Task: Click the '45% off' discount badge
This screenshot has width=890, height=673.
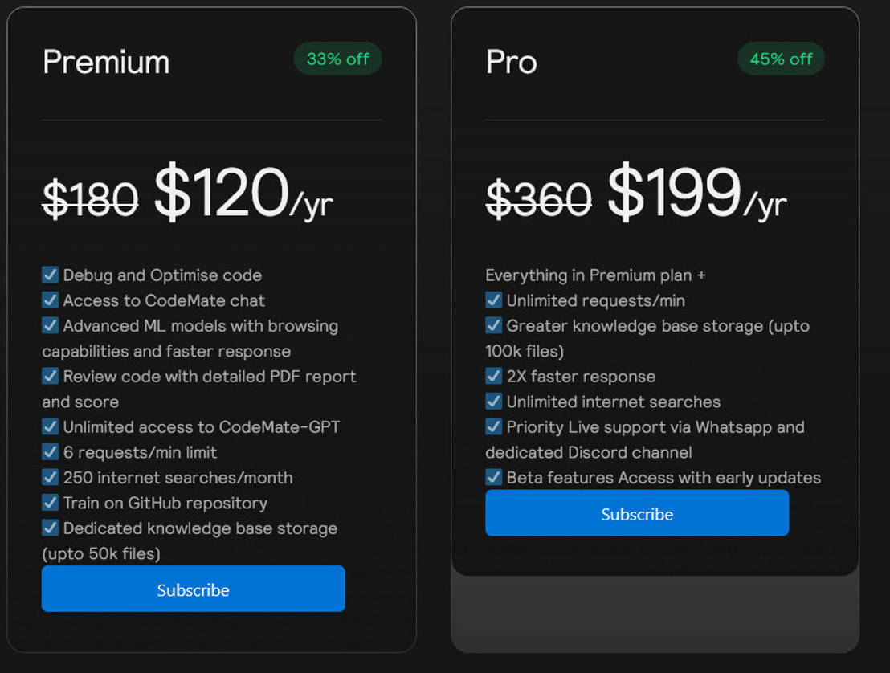Action: point(781,59)
